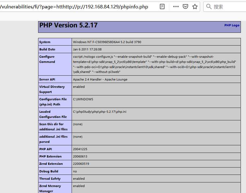Click the Thread Safety label
The image size is (246, 193).
point(50,179)
